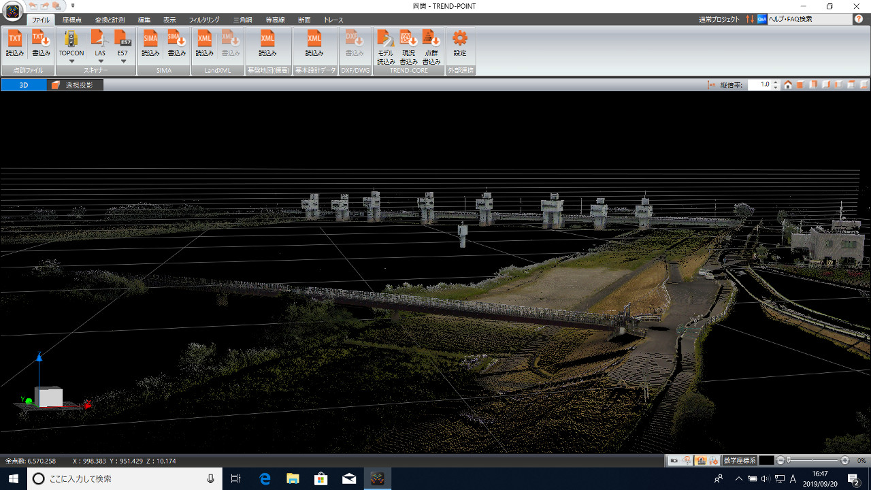Open the トレース ribbon tab

pos(333,20)
